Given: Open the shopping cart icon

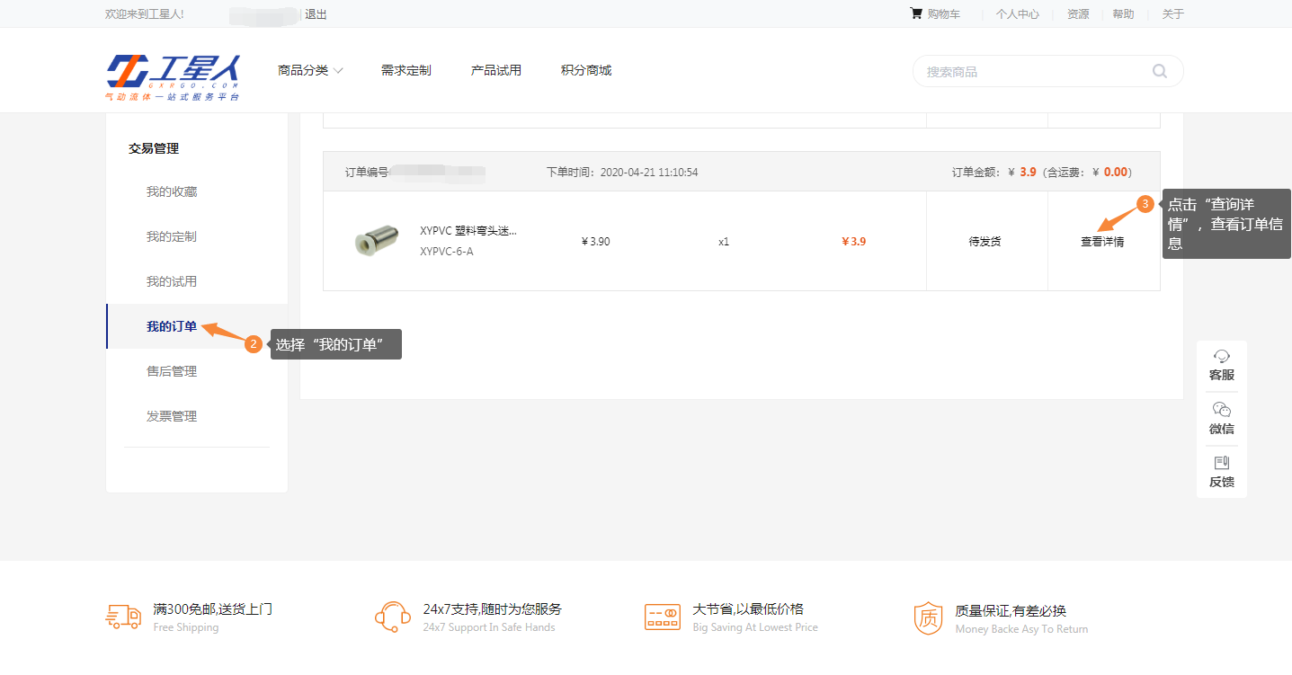Looking at the screenshot, I should 916,13.
